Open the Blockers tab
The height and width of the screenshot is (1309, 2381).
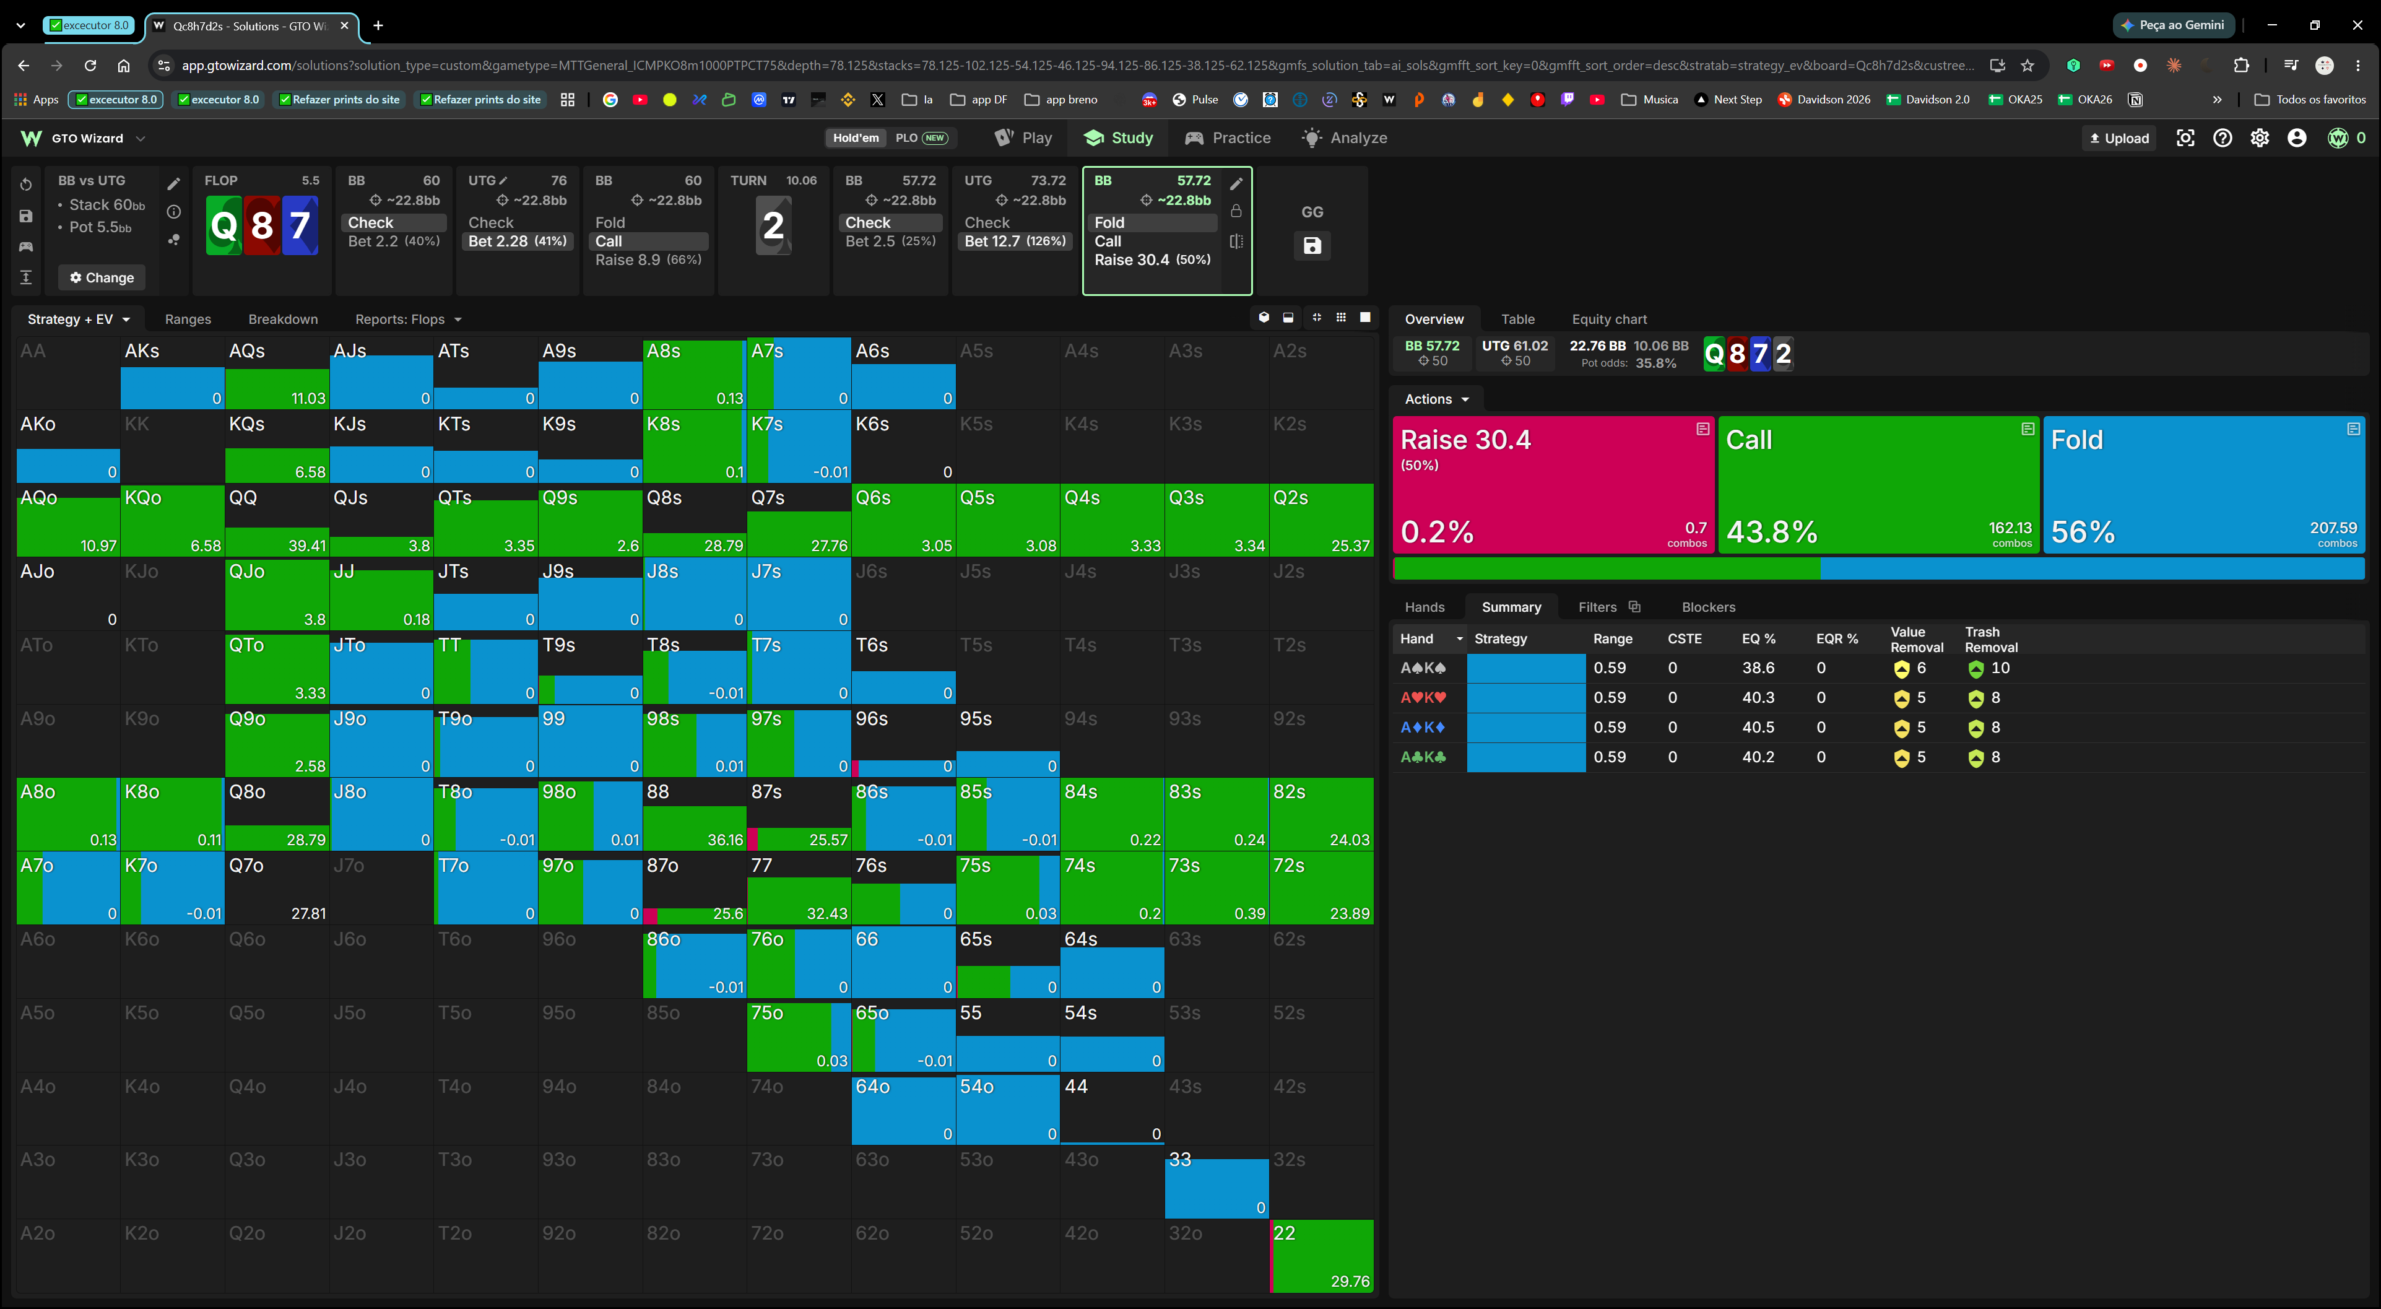[x=1708, y=607]
